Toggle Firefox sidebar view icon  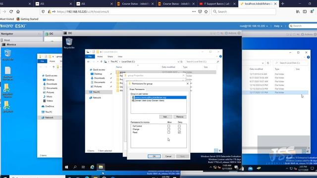click(305, 12)
